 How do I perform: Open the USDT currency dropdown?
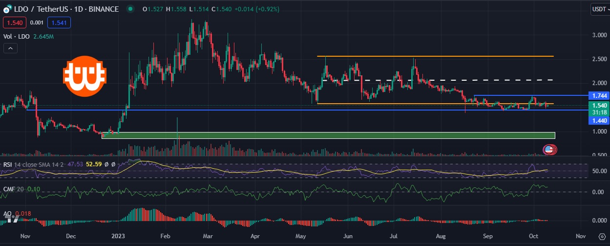[599, 9]
